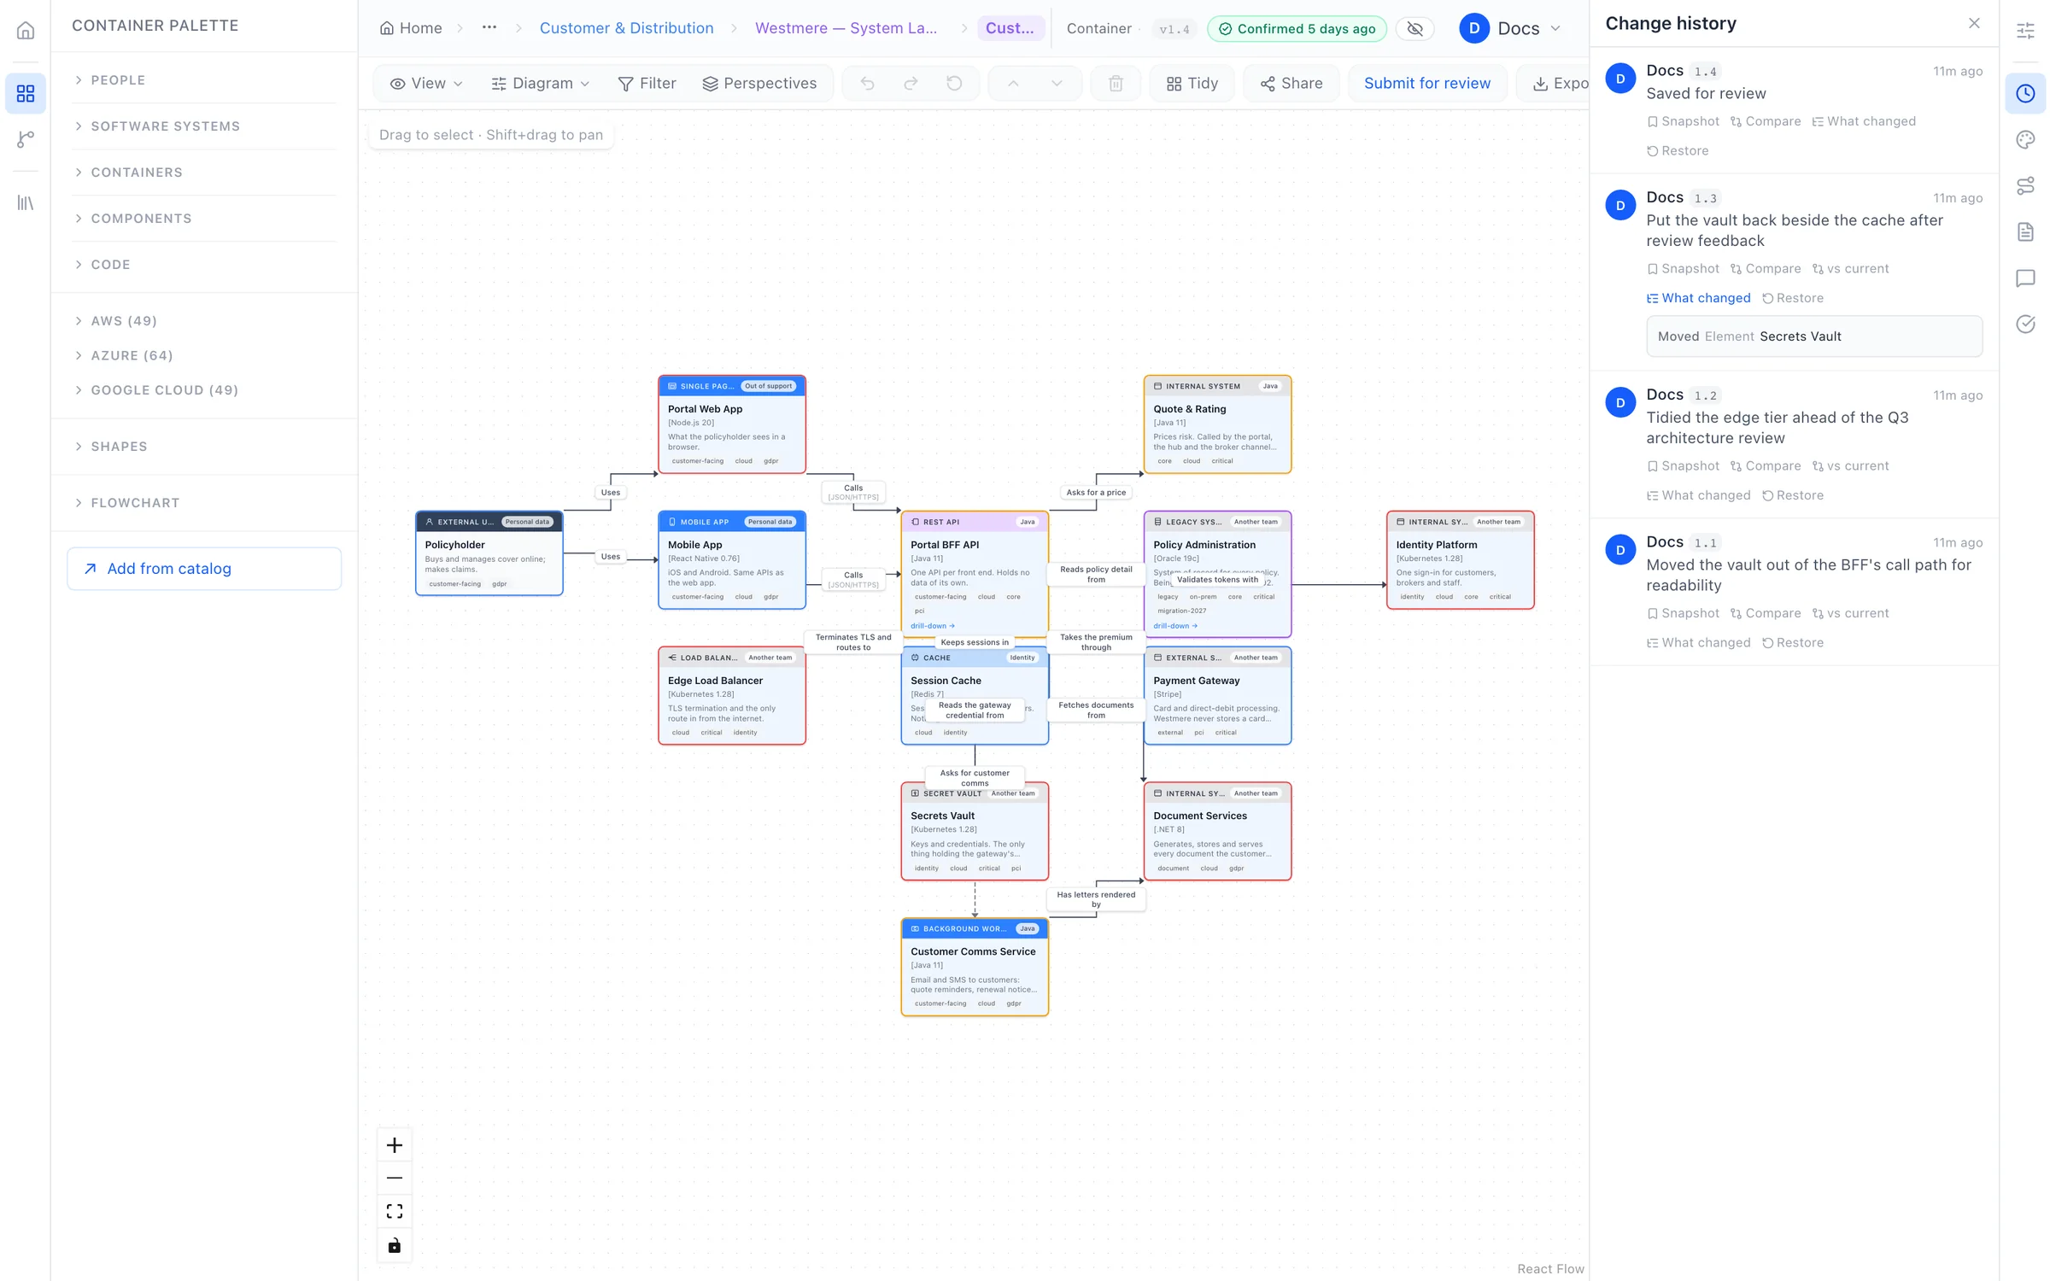Select the palette grid icon in left rail
The image size is (2050, 1281).
(26, 93)
